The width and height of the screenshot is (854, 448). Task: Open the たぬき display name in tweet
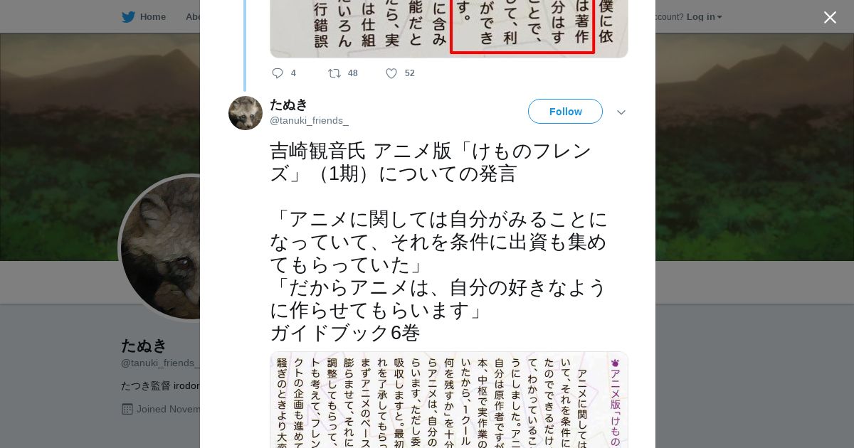coord(288,105)
